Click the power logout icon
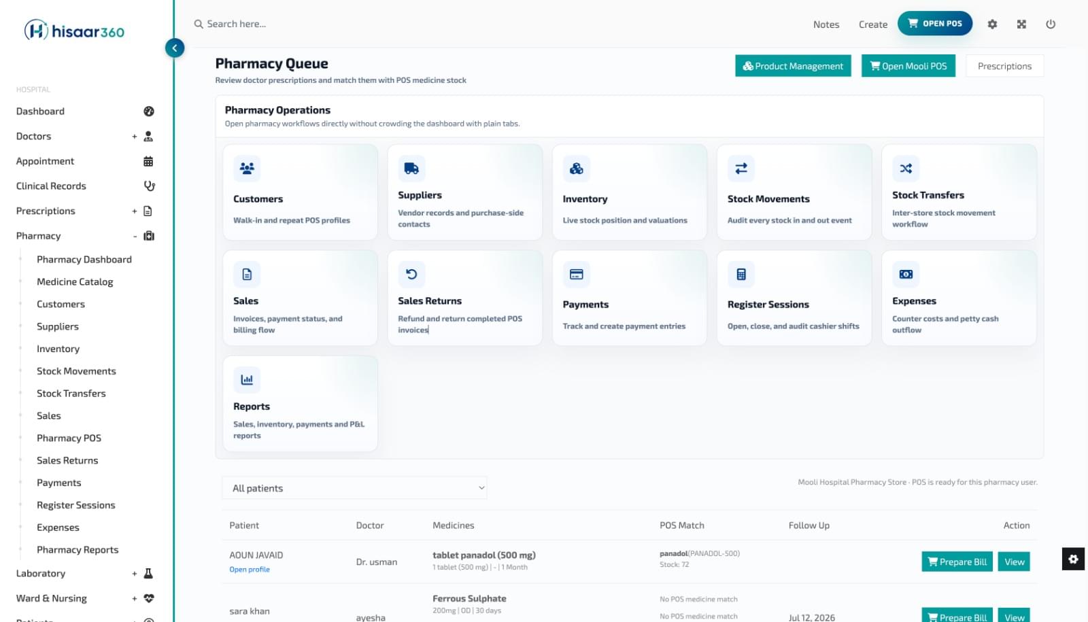The height and width of the screenshot is (622, 1088). (x=1051, y=24)
